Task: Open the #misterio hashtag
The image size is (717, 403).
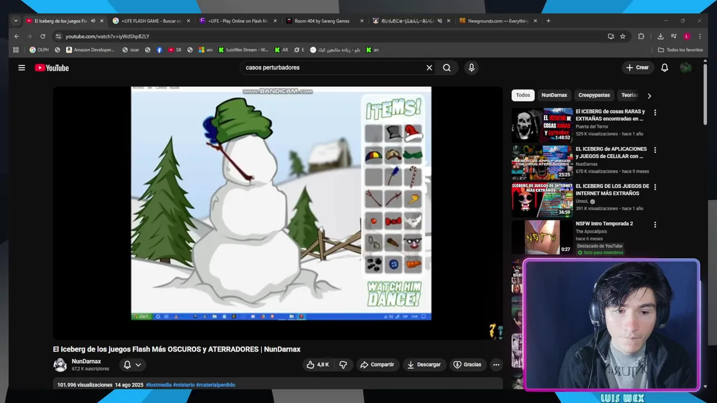Action: [x=184, y=385]
